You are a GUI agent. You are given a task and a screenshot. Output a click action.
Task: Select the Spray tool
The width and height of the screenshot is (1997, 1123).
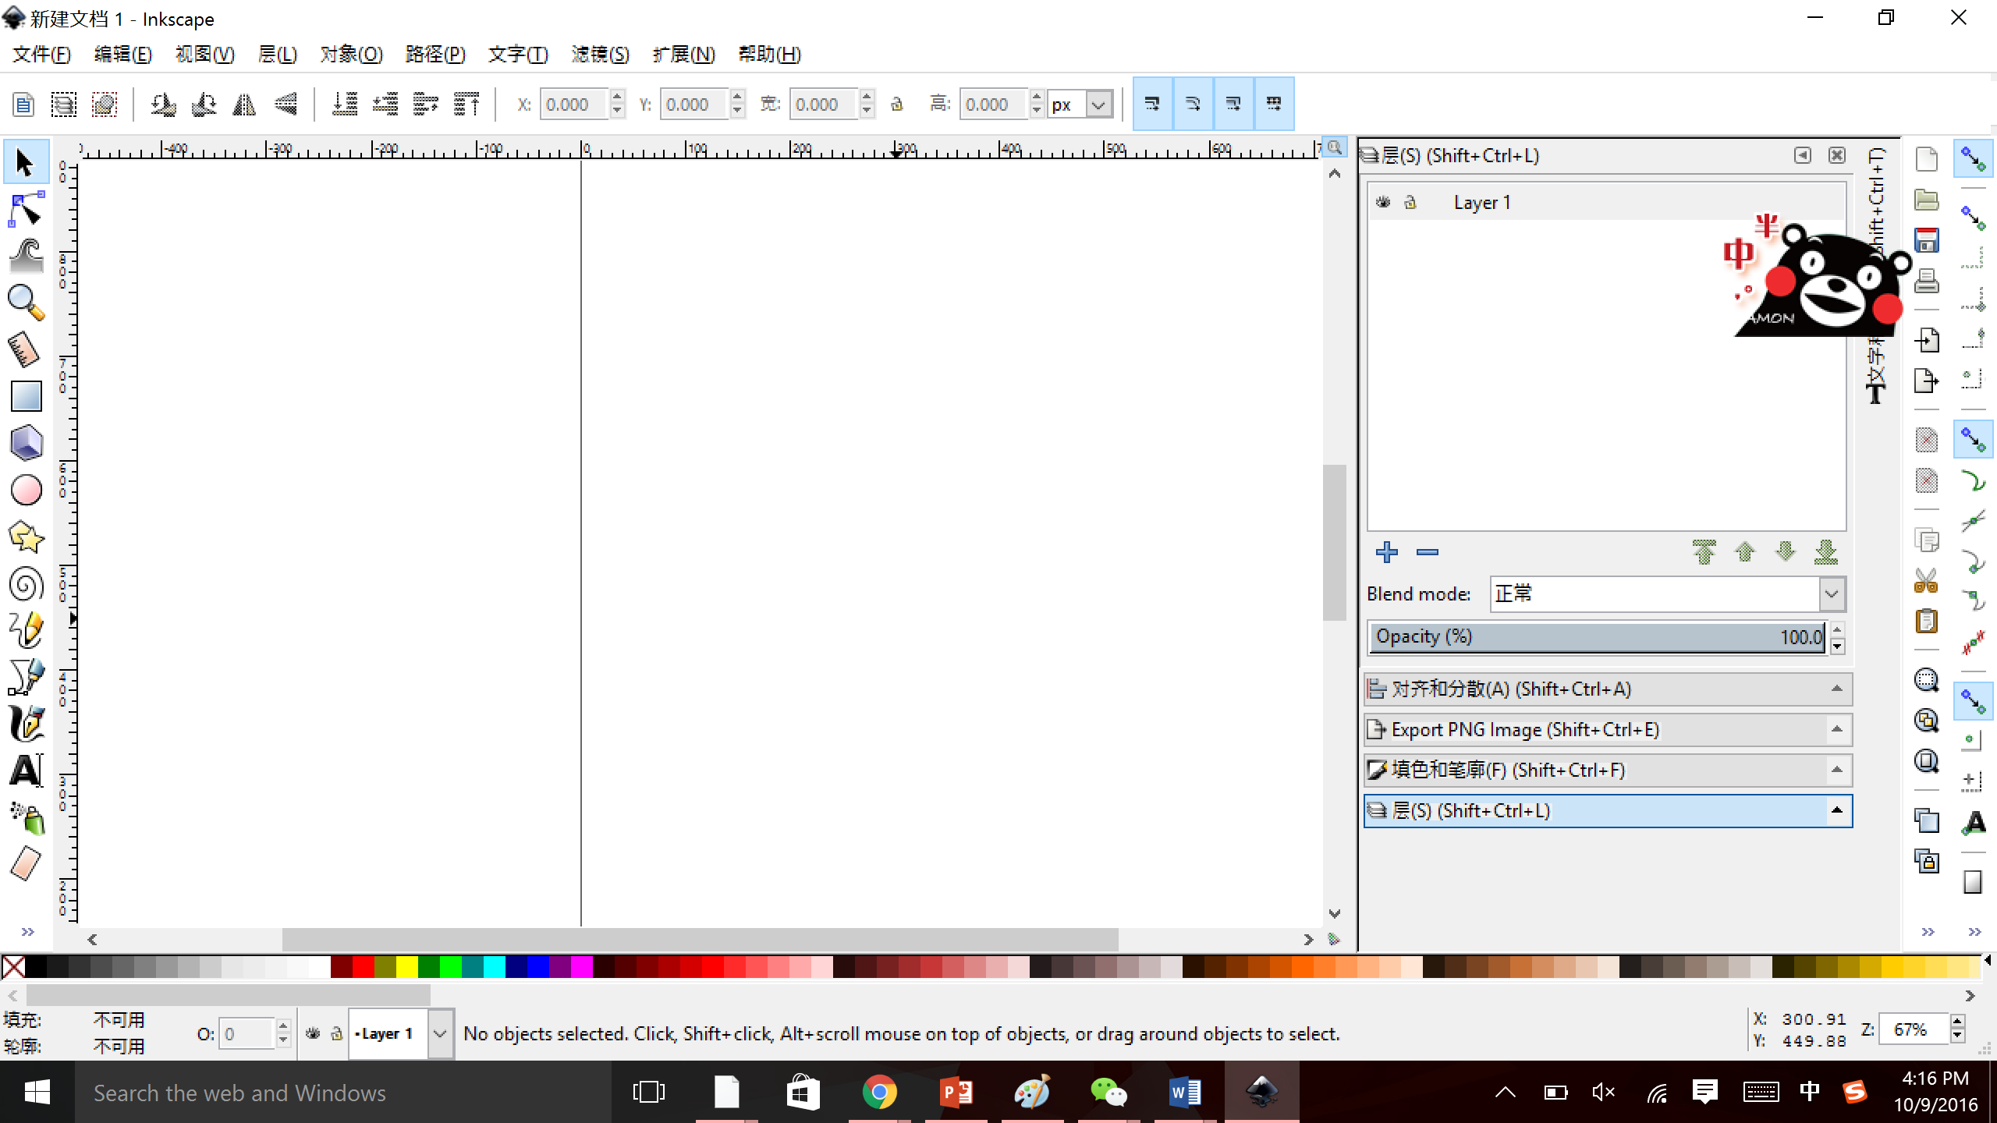[26, 817]
